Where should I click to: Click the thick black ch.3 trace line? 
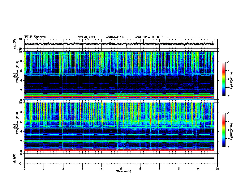pyautogui.click(x=119, y=158)
